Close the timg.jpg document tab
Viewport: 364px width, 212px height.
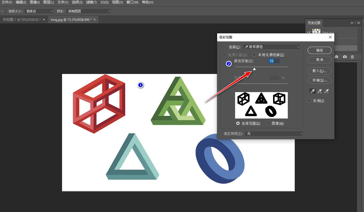point(94,19)
